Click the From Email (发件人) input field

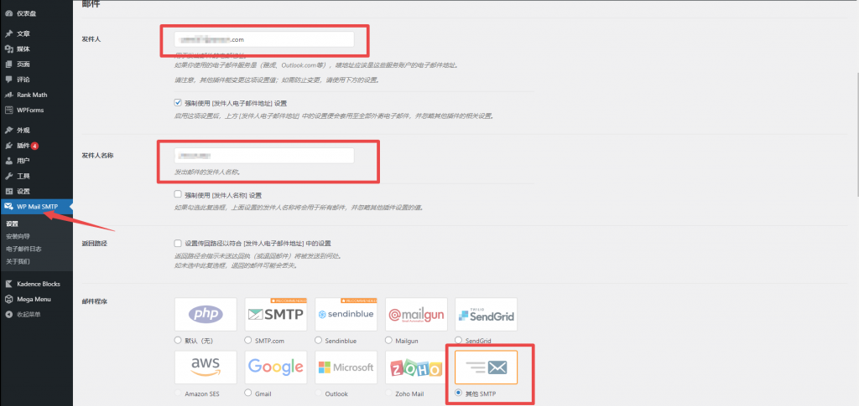(x=264, y=39)
